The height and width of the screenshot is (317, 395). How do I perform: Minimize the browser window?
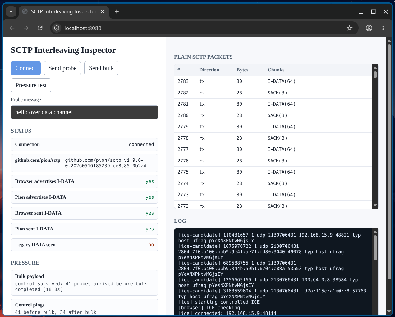[361, 11]
